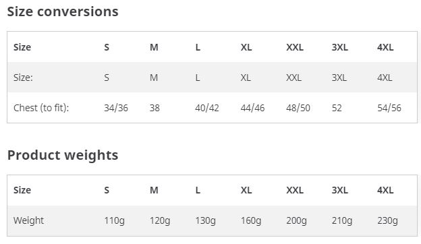The height and width of the screenshot is (244, 421).
Task: Click the Chest (to fit): row label
Action: pos(41,108)
